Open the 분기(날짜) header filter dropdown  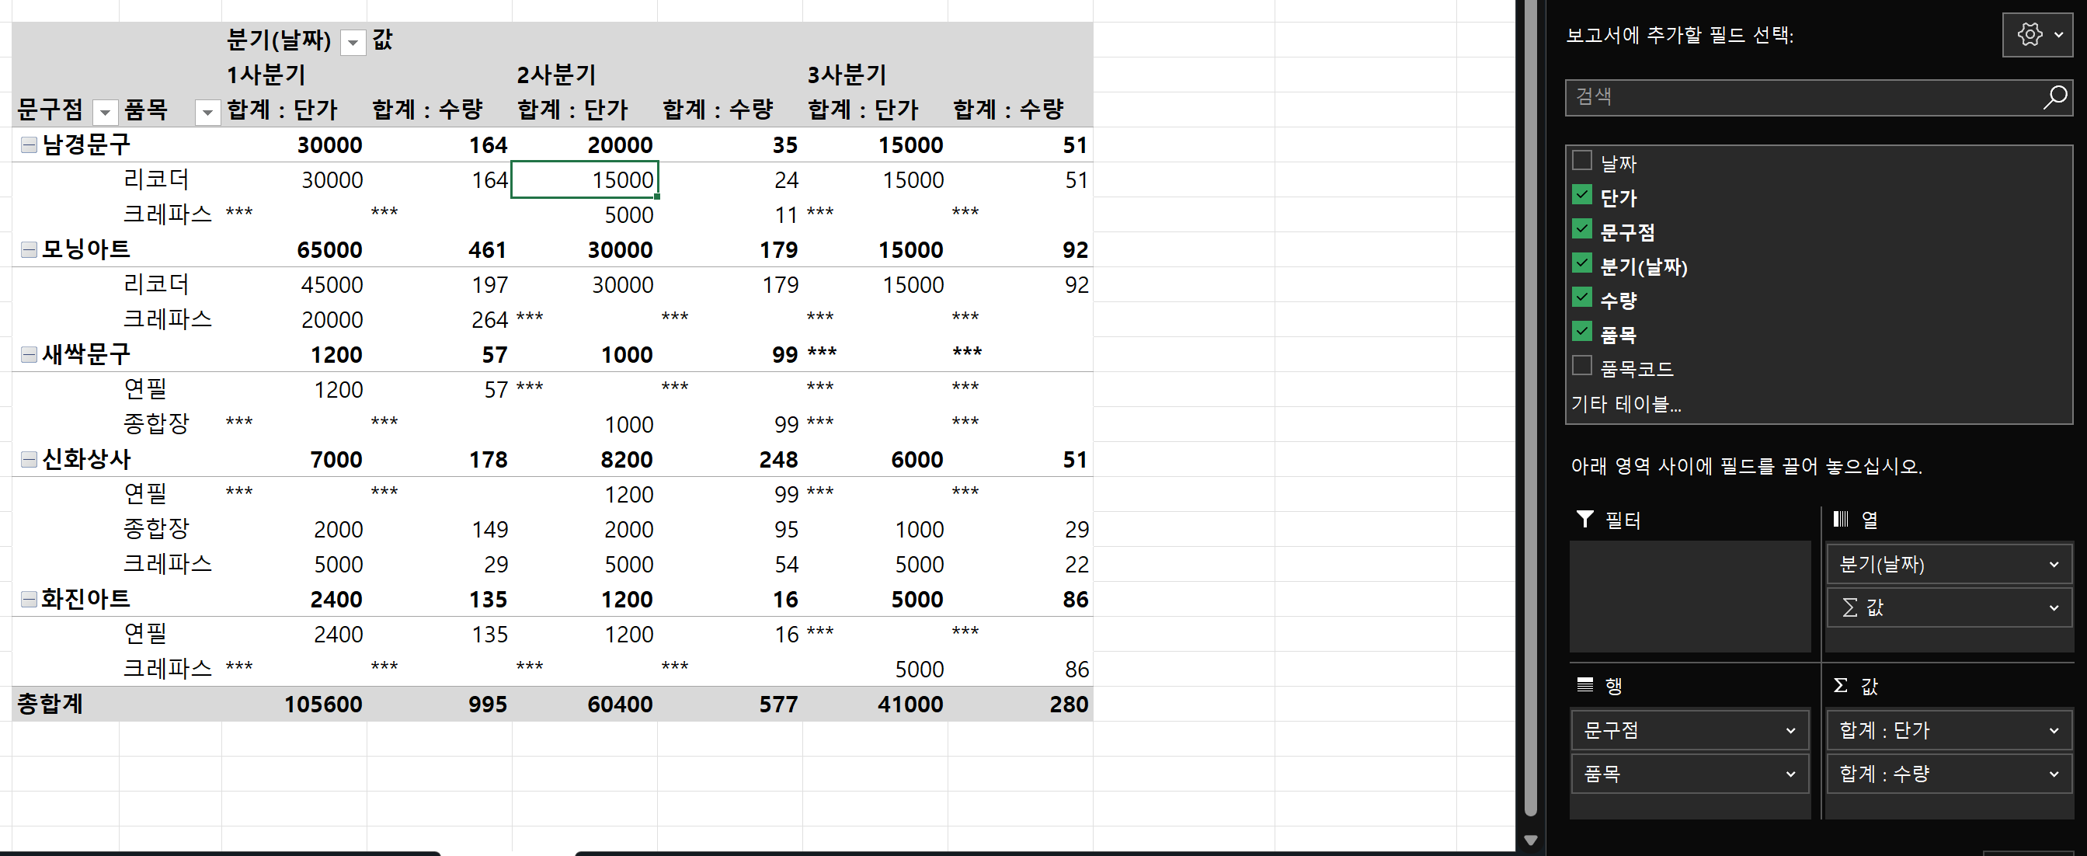point(353,42)
